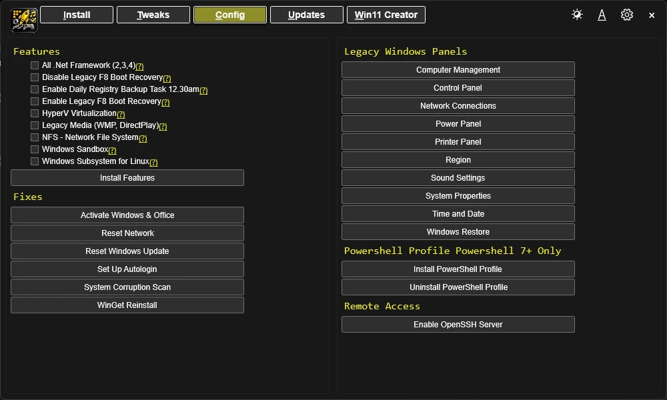
Task: Open help (?) for Disable Legacy F8 Boot Recovery
Action: tap(167, 78)
